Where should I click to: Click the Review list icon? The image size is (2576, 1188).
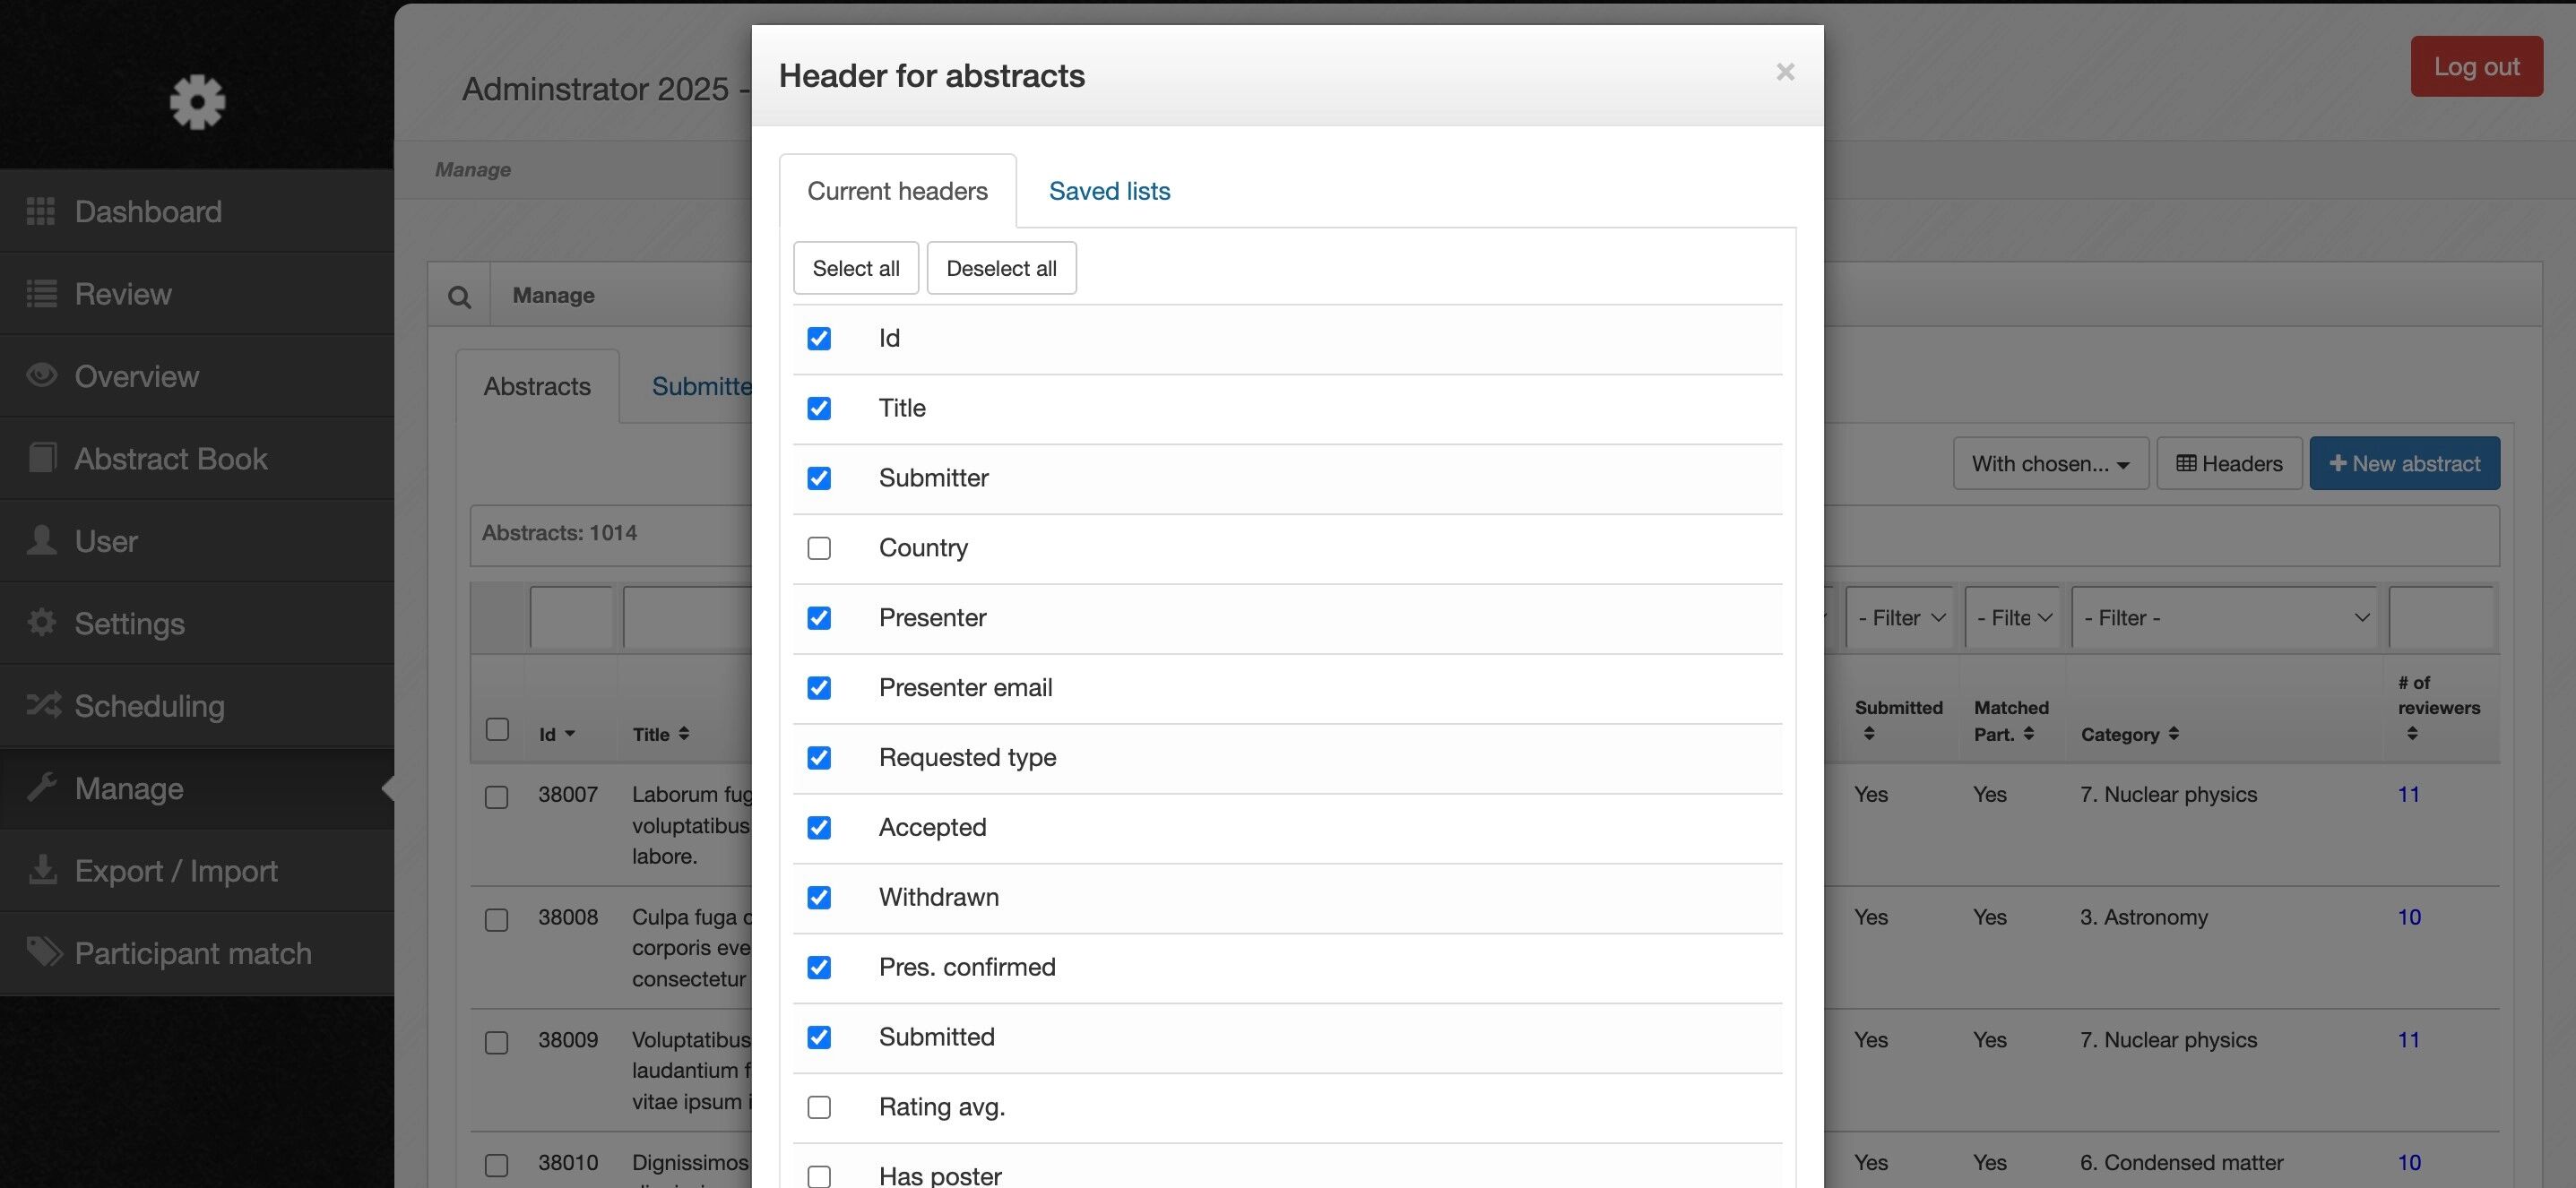(40, 294)
